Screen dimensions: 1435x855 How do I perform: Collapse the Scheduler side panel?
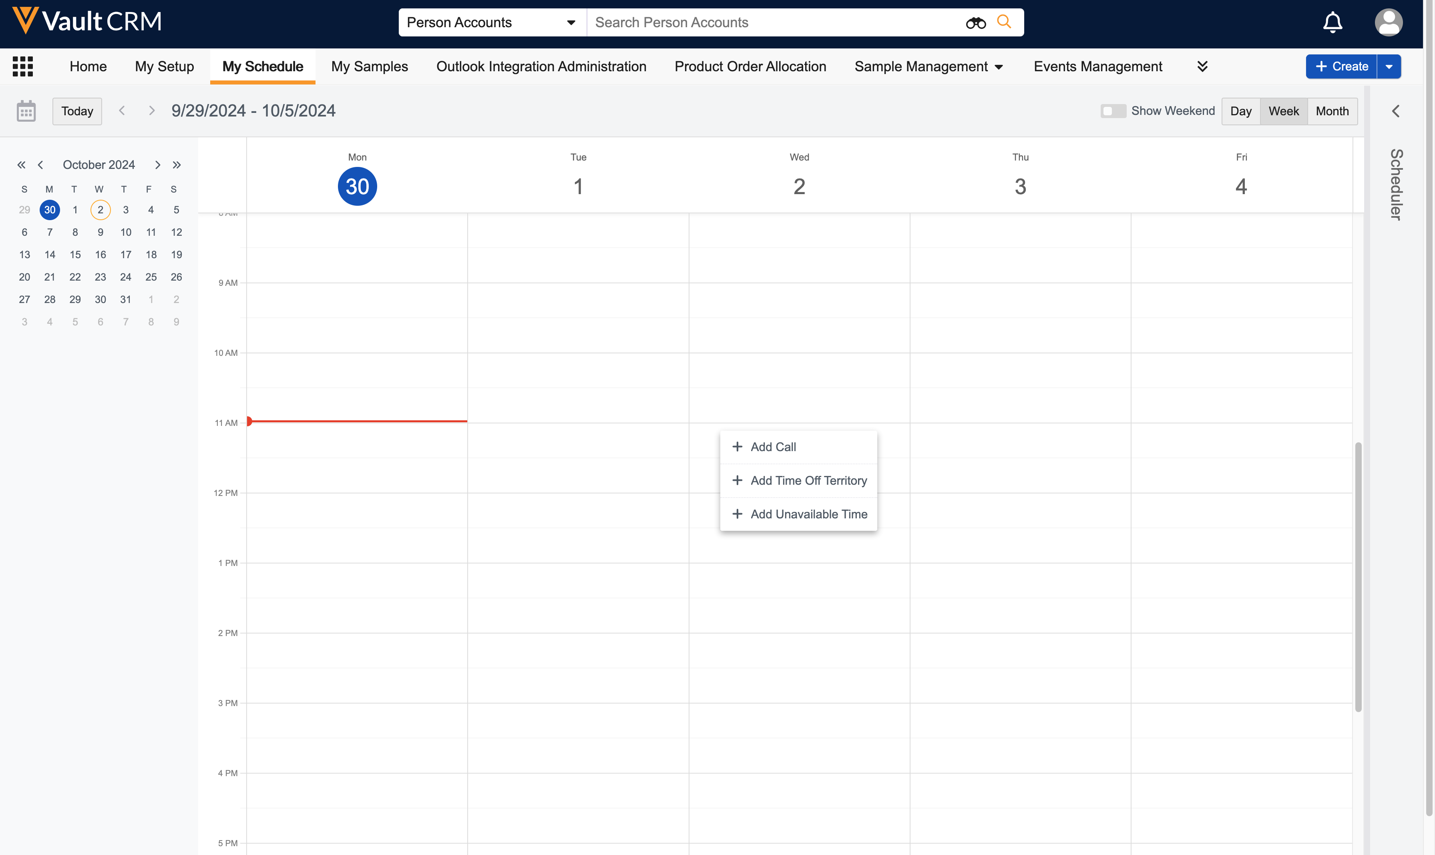click(1395, 111)
